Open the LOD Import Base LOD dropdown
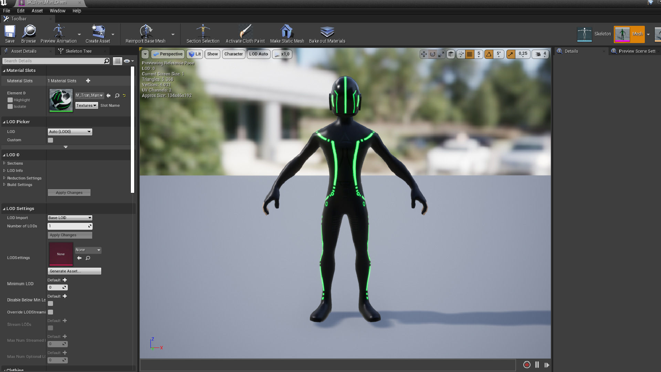 (70, 218)
